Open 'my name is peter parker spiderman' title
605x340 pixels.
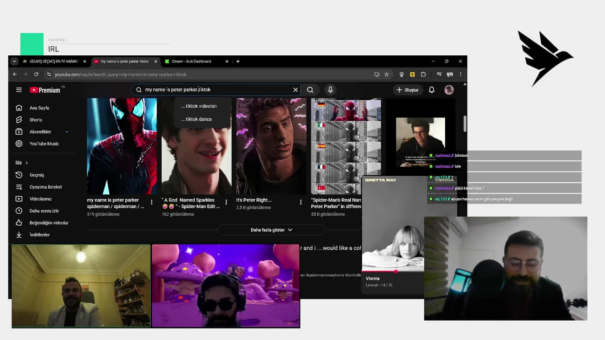tap(116, 203)
